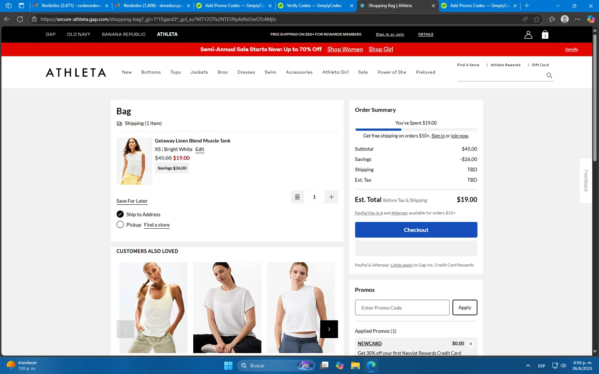Open the browser profile avatar
The height and width of the screenshot is (374, 599).
(564, 19)
